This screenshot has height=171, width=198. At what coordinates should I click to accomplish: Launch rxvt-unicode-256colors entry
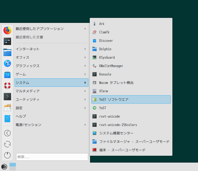[x=131, y=125]
